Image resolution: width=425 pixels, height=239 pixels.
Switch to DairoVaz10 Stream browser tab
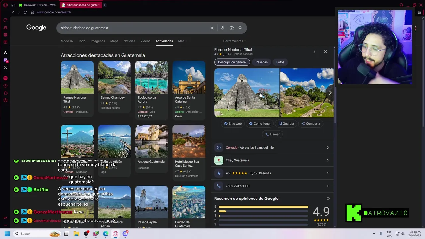(37, 5)
